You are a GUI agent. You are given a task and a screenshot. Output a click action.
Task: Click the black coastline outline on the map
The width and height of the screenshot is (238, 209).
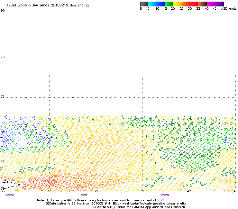coord(11,184)
